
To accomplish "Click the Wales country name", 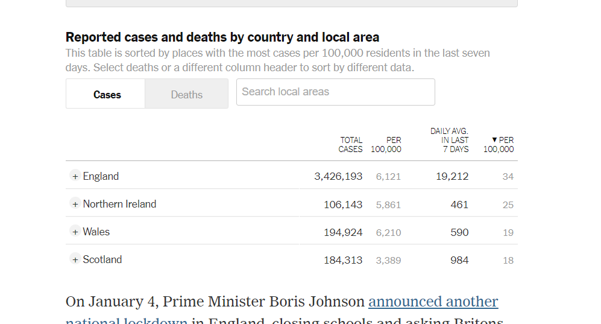I will [96, 232].
